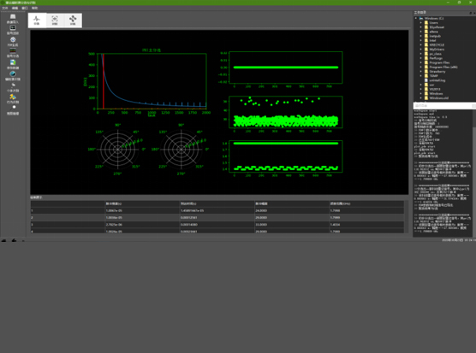Click the log output panel scrollbar
The height and width of the screenshot is (353, 476).
pyautogui.click(x=474, y=173)
